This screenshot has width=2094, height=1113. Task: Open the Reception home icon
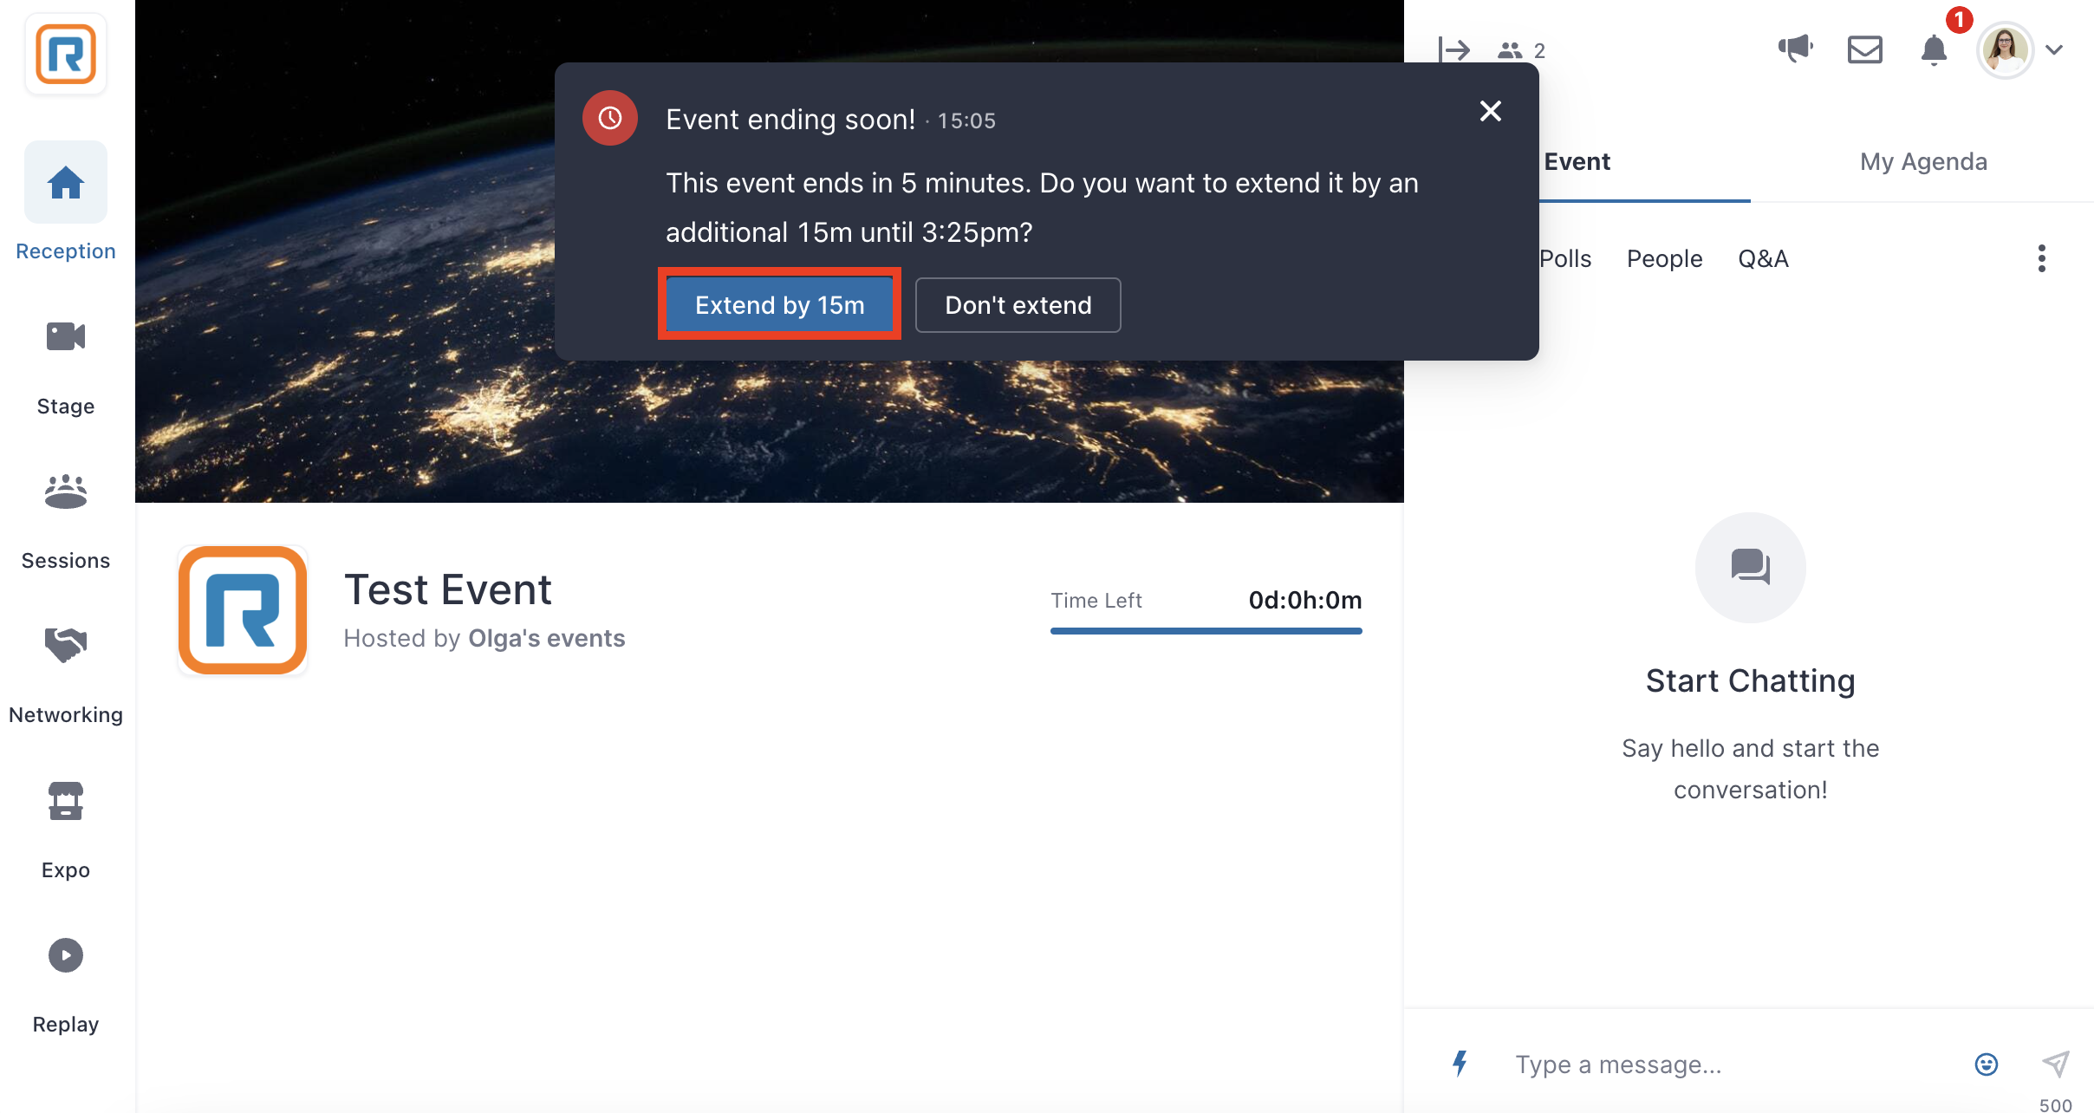pyautogui.click(x=66, y=183)
